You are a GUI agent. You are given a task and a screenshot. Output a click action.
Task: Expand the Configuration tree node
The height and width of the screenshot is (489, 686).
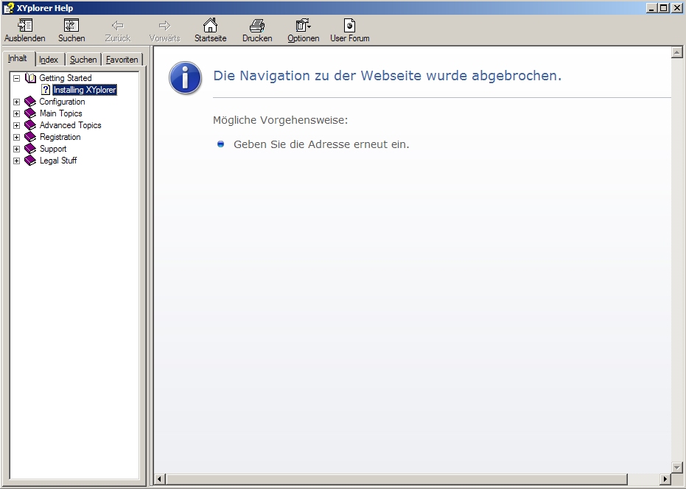click(x=16, y=102)
